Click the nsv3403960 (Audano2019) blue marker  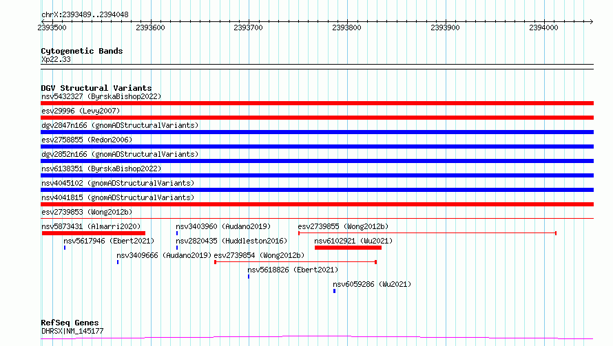coord(177,233)
